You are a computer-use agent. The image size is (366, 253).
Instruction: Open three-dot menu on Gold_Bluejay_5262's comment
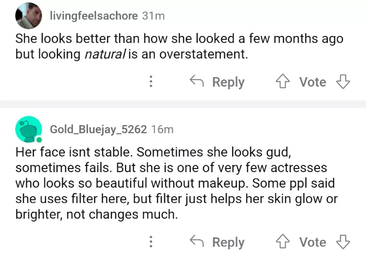151,242
